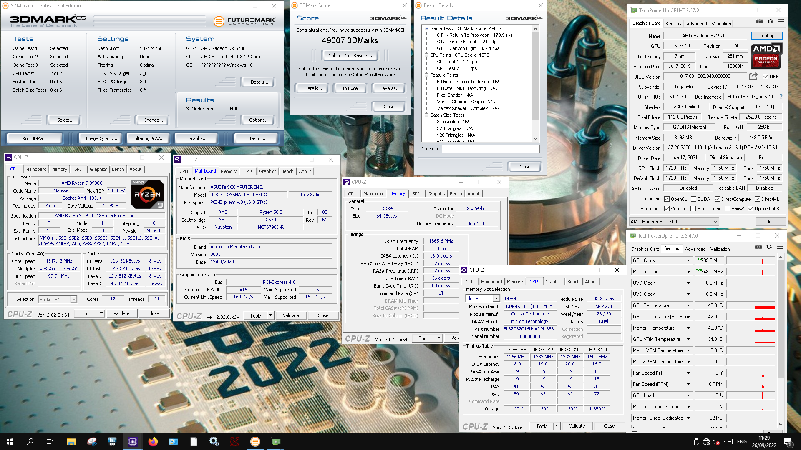Toggle the CUDA checkbox
Image resolution: width=801 pixels, height=450 pixels.
pyautogui.click(x=693, y=199)
